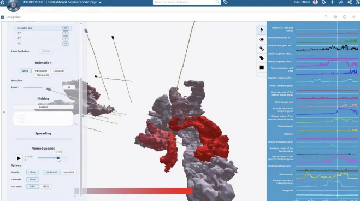
Task: Click the Spreading slider track
Action: click(x=43, y=139)
